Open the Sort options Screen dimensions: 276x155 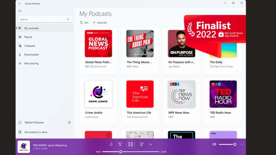[x=84, y=23]
